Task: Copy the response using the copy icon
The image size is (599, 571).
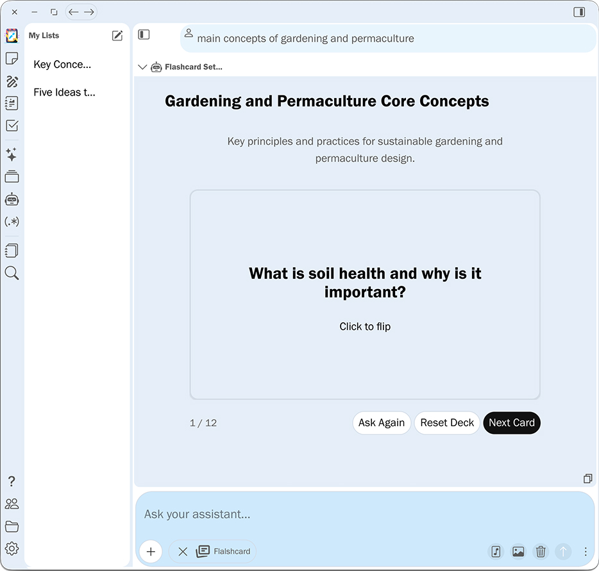Action: pos(587,479)
